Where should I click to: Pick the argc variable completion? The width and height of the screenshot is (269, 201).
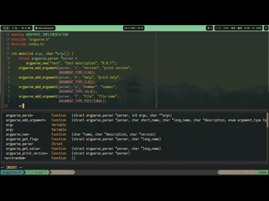pyautogui.click(x=10, y=125)
